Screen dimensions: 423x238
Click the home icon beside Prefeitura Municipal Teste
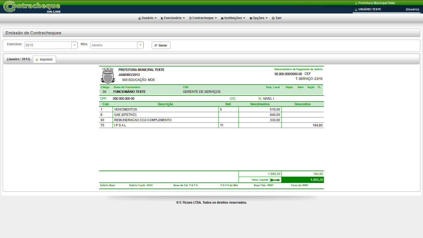click(x=356, y=3)
